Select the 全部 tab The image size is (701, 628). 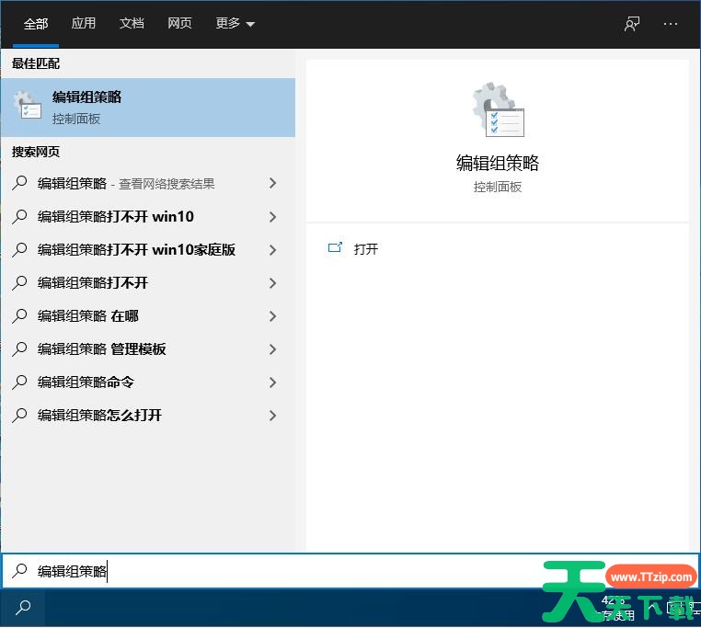point(36,24)
